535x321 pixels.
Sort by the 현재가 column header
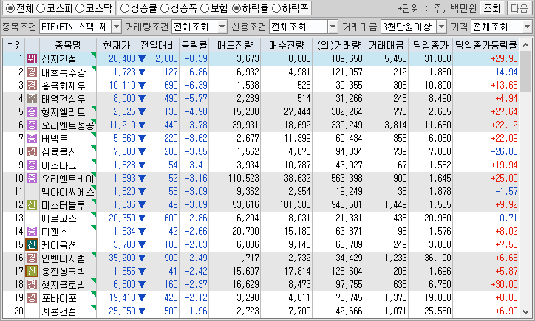pyautogui.click(x=117, y=45)
